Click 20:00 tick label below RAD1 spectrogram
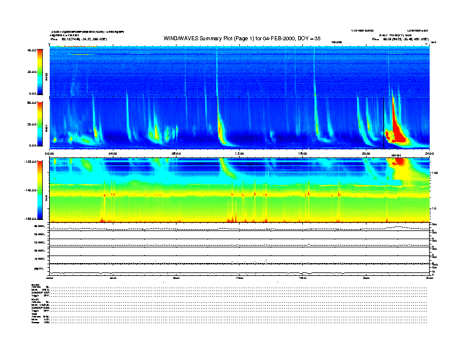This screenshot has width=463, height=357. pyautogui.click(x=366, y=153)
